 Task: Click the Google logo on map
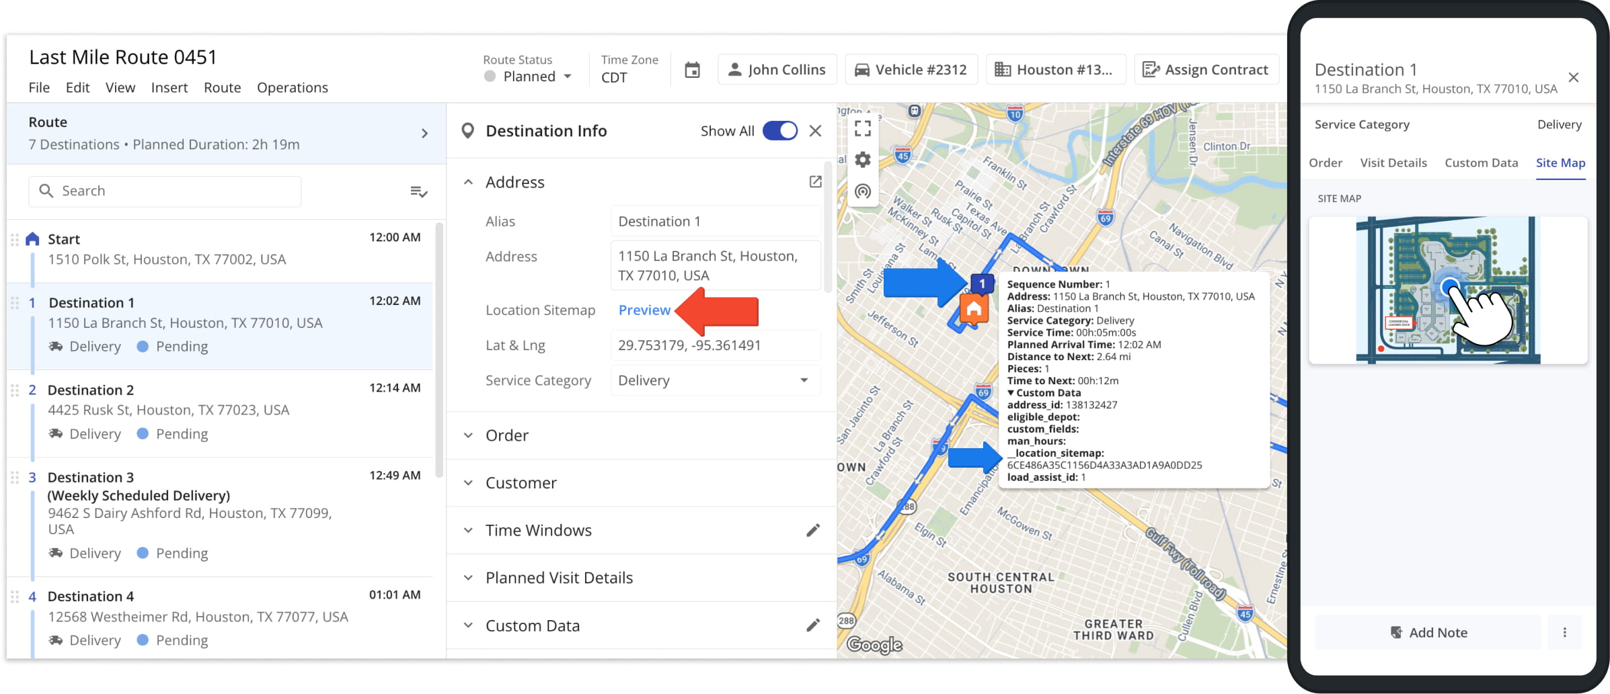click(874, 644)
